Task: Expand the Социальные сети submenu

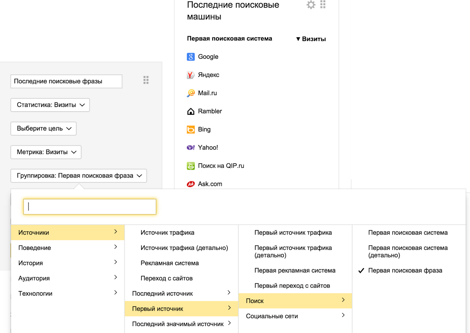Action: click(295, 316)
